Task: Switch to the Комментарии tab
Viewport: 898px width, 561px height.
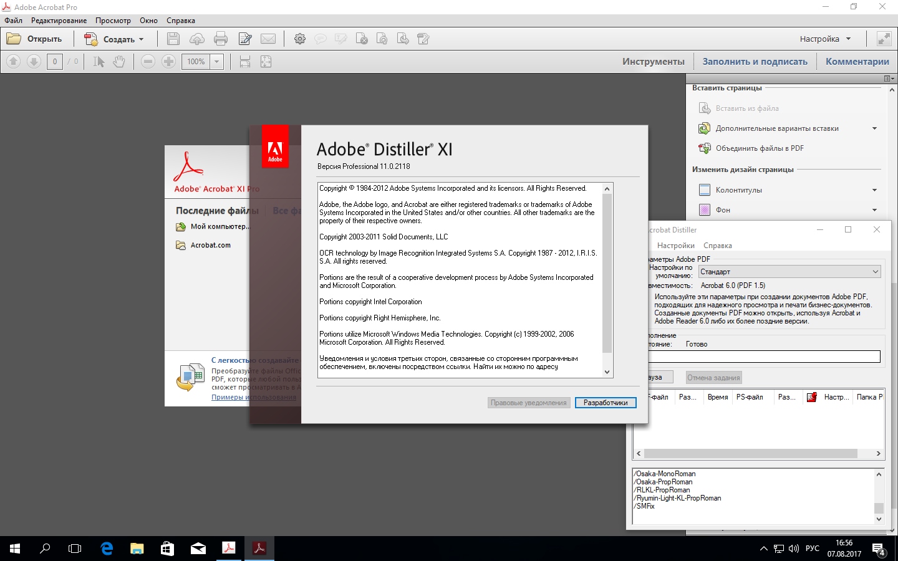Action: click(x=857, y=61)
